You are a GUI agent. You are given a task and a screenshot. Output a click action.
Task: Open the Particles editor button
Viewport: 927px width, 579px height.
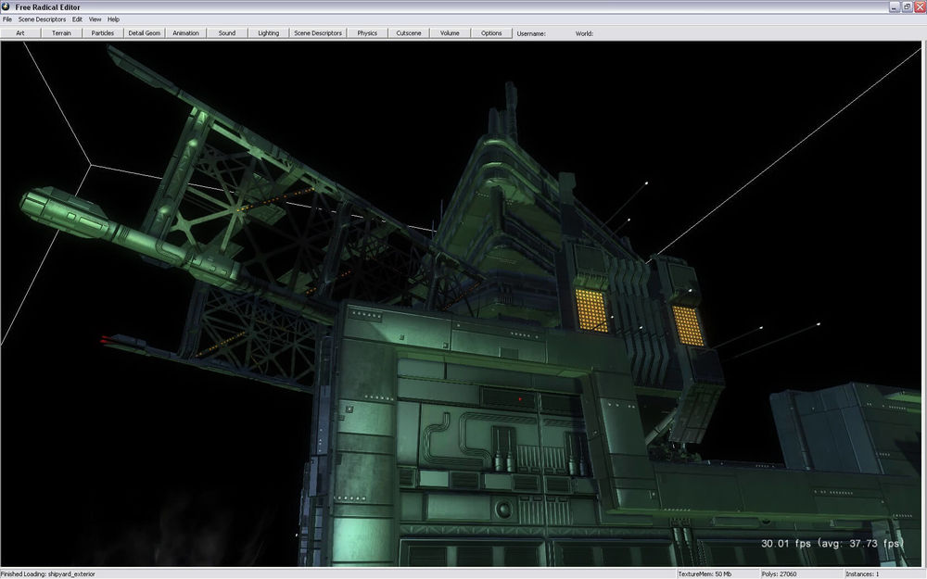(x=102, y=33)
